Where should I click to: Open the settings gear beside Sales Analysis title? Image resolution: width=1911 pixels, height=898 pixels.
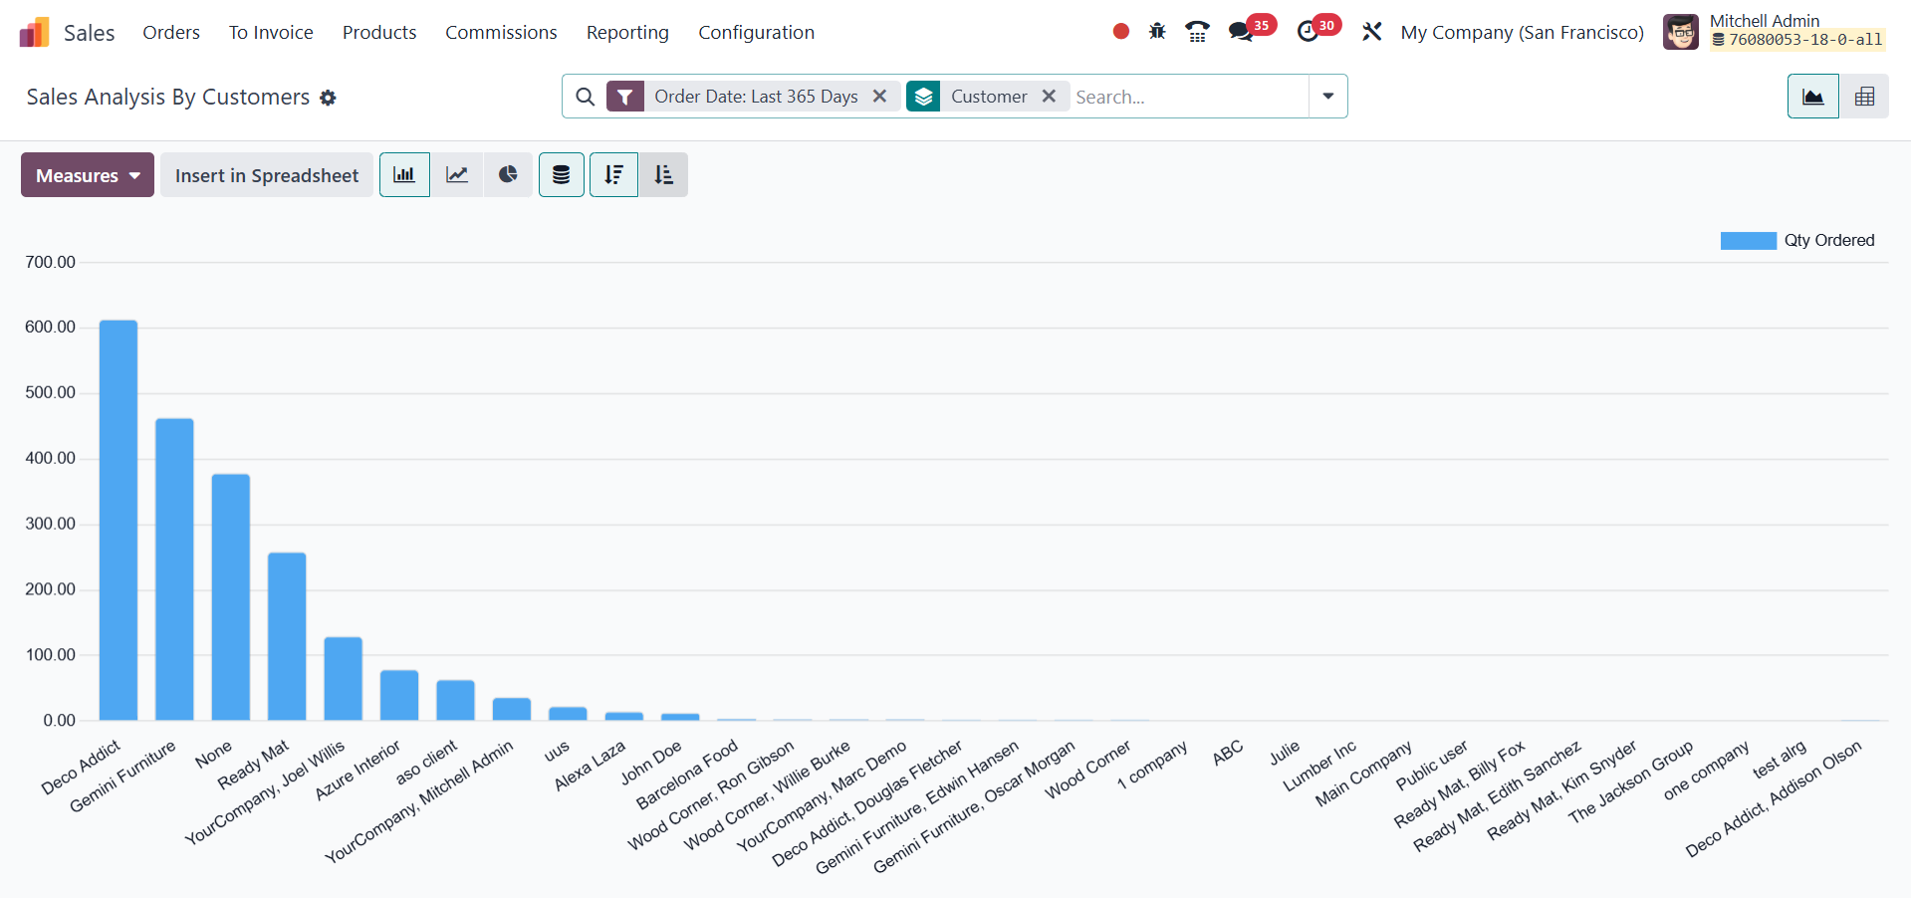click(328, 98)
